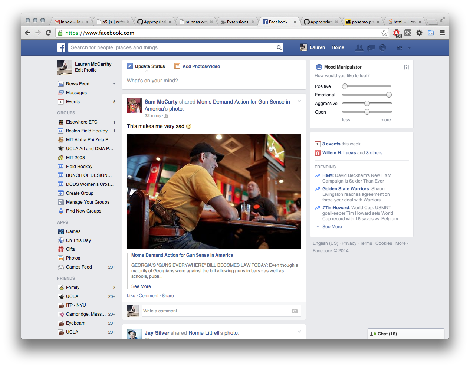The image size is (470, 368).
Task: Click the search magnifier icon
Action: point(279,47)
